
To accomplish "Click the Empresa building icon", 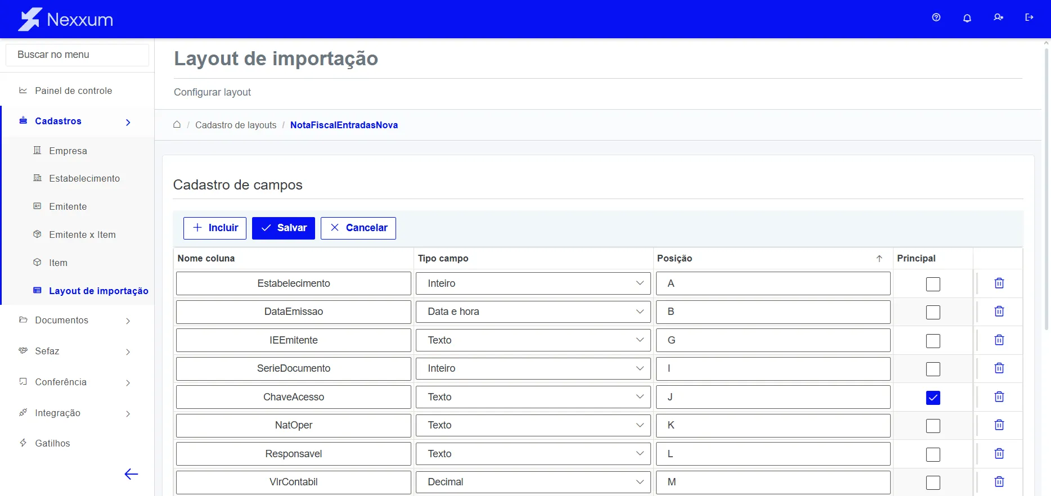I will [x=37, y=150].
